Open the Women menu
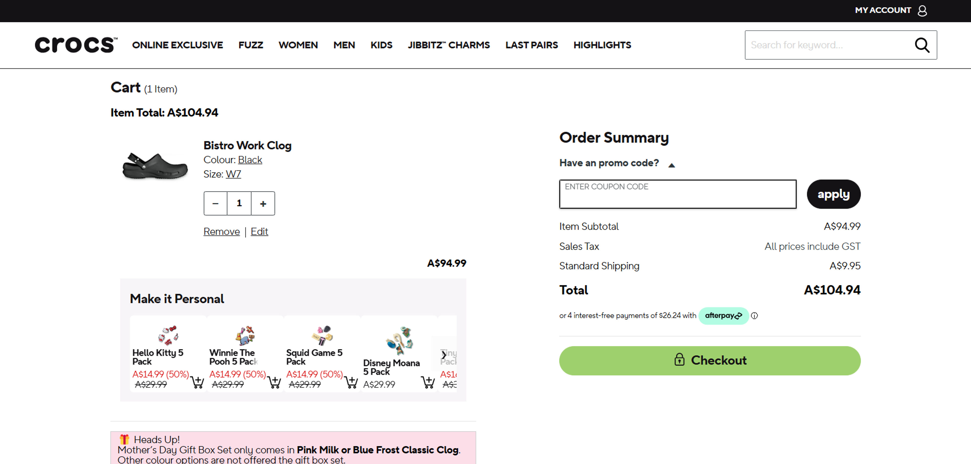The height and width of the screenshot is (464, 971). coord(298,45)
